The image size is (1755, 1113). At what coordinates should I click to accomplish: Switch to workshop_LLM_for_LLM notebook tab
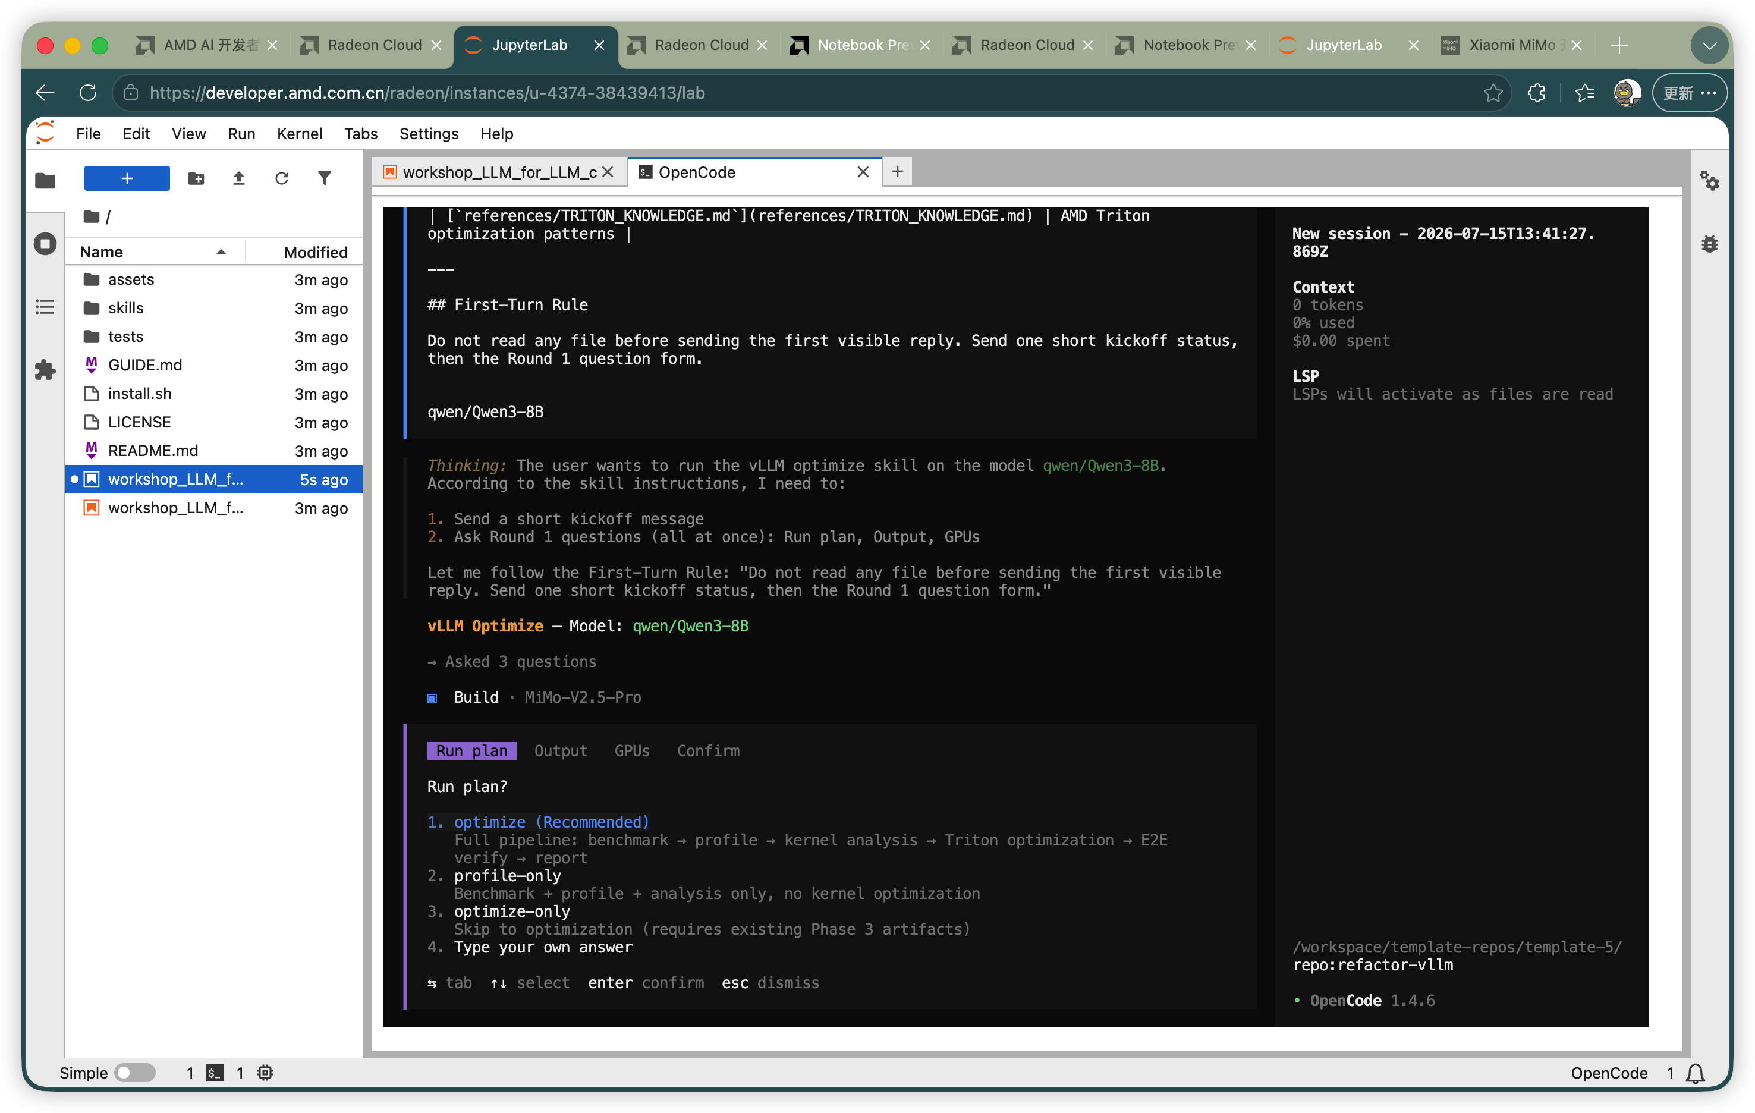tap(499, 172)
